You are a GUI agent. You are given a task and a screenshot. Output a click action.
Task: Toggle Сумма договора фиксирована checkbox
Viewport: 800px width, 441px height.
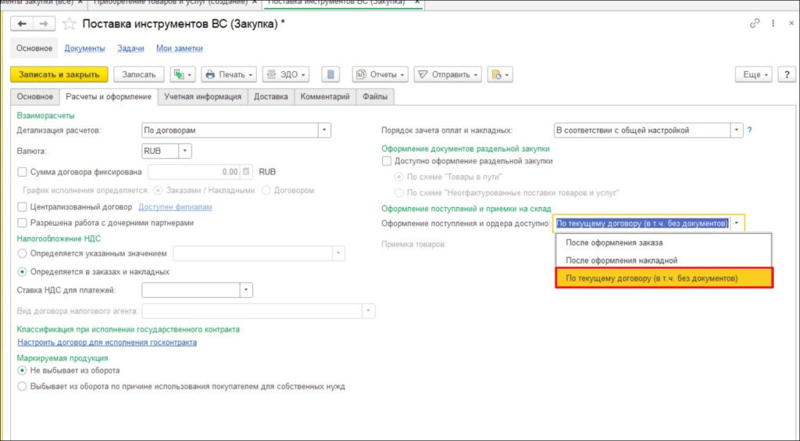click(x=22, y=172)
